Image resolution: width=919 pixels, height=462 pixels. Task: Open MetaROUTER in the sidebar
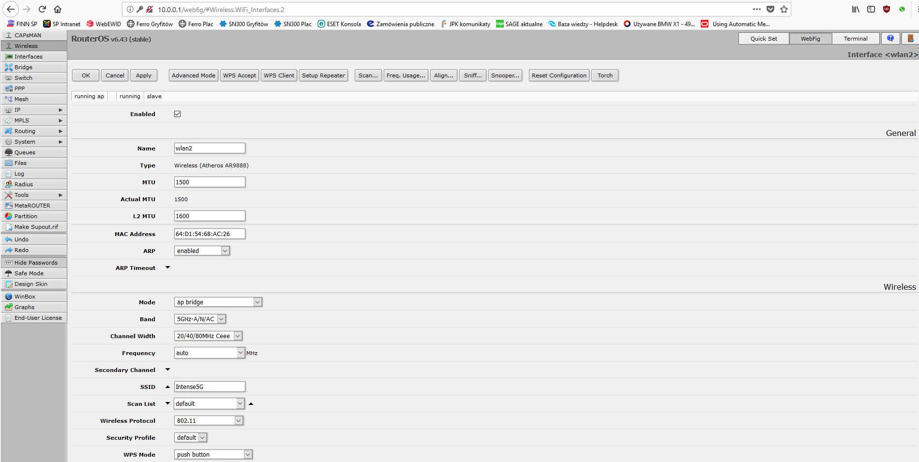(x=34, y=206)
